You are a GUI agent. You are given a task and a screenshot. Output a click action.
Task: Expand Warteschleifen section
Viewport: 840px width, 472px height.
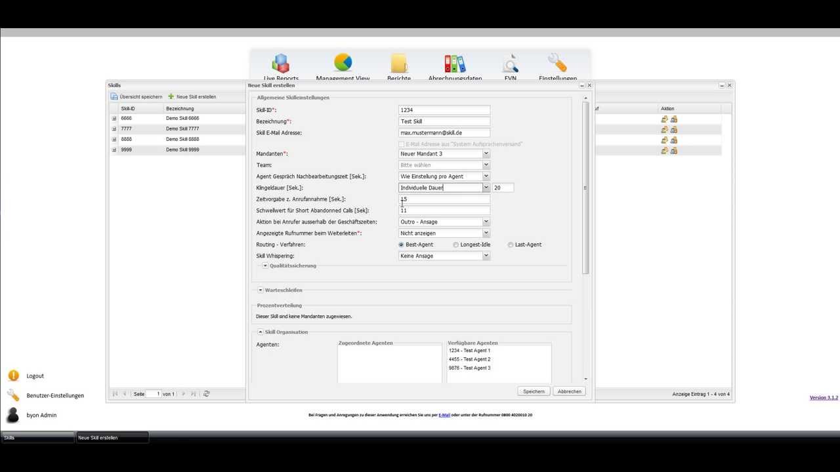[x=261, y=290]
